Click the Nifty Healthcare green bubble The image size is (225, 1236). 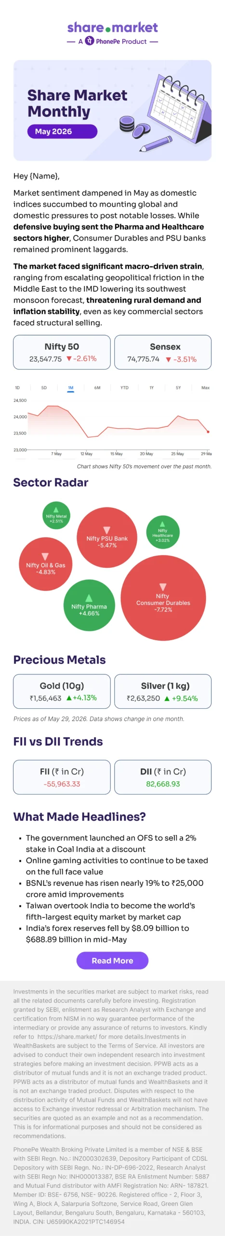pos(163,532)
